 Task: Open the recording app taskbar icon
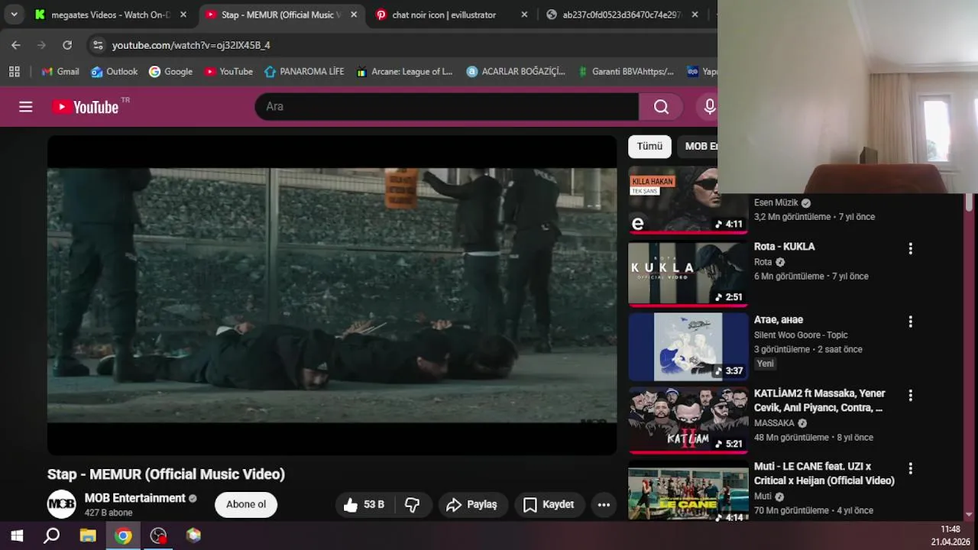[158, 535]
